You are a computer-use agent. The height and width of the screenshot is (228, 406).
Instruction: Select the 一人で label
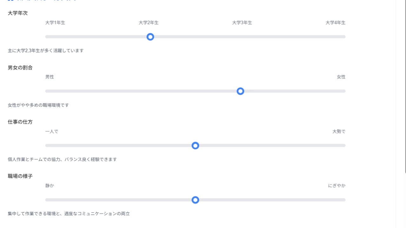(52, 131)
